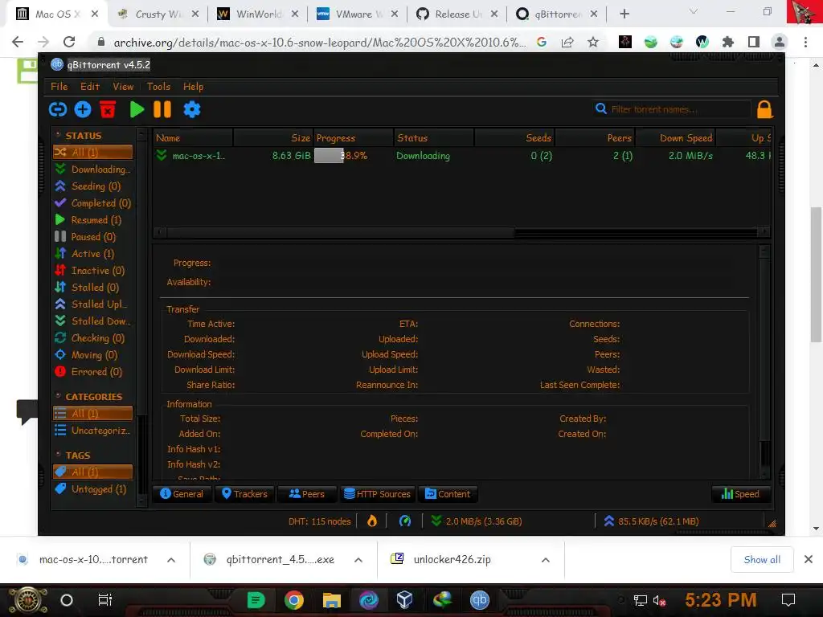
Task: Open the Content properties tab
Action: [447, 494]
